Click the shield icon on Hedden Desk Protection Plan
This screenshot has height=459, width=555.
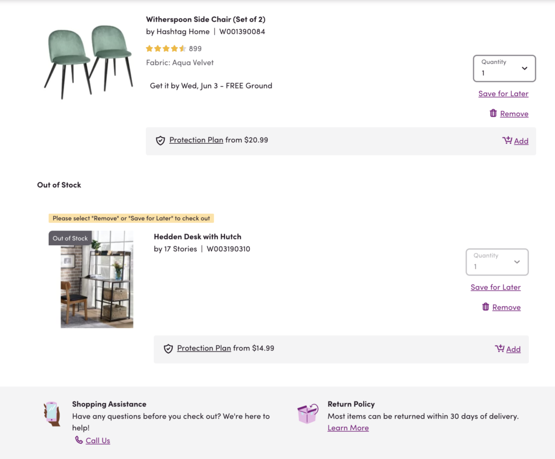coord(169,348)
